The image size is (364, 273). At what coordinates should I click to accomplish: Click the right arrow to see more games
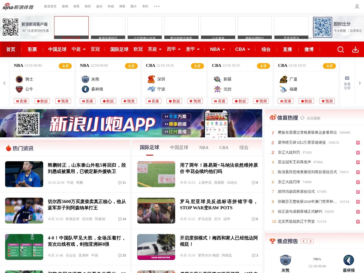pyautogui.click(x=359, y=83)
